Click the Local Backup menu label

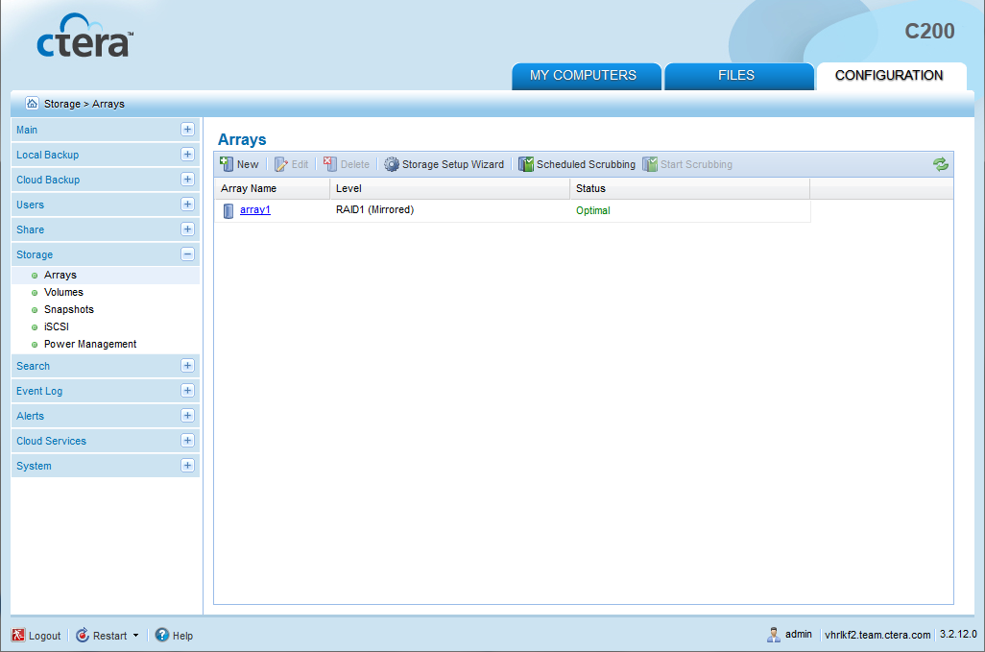coord(47,155)
